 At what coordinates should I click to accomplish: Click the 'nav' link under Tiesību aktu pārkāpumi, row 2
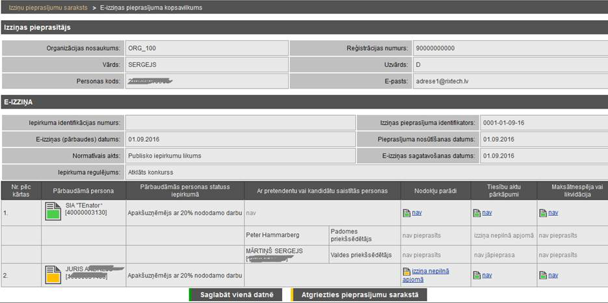click(487, 275)
